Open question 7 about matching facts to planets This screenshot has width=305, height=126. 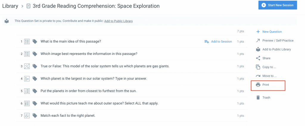(68, 116)
